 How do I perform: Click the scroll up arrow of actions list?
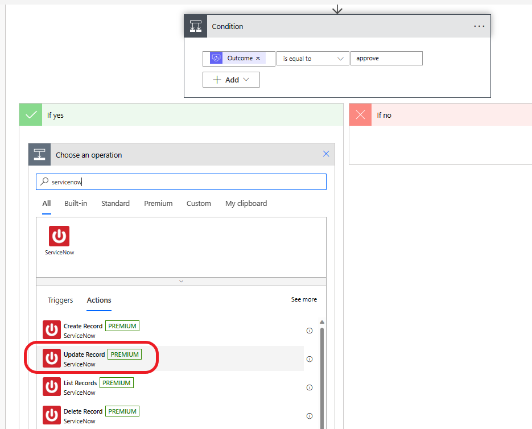[322, 322]
